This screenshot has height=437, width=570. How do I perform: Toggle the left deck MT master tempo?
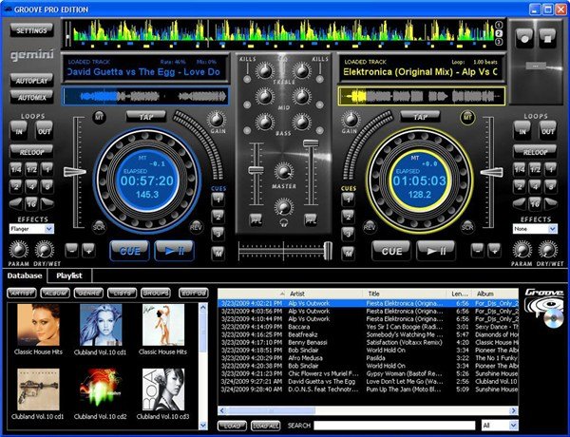pos(99,118)
